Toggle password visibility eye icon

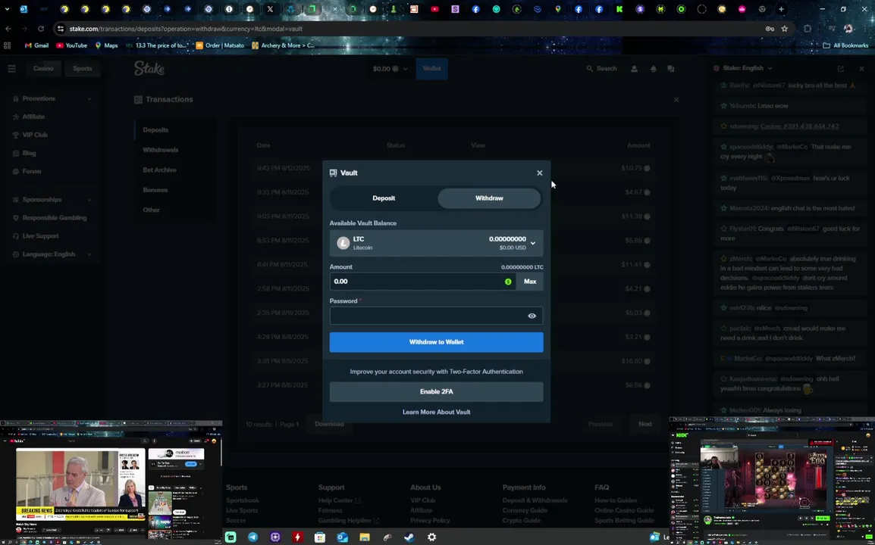pyautogui.click(x=532, y=316)
